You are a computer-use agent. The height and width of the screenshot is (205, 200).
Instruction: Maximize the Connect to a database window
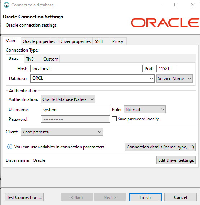[176, 5]
